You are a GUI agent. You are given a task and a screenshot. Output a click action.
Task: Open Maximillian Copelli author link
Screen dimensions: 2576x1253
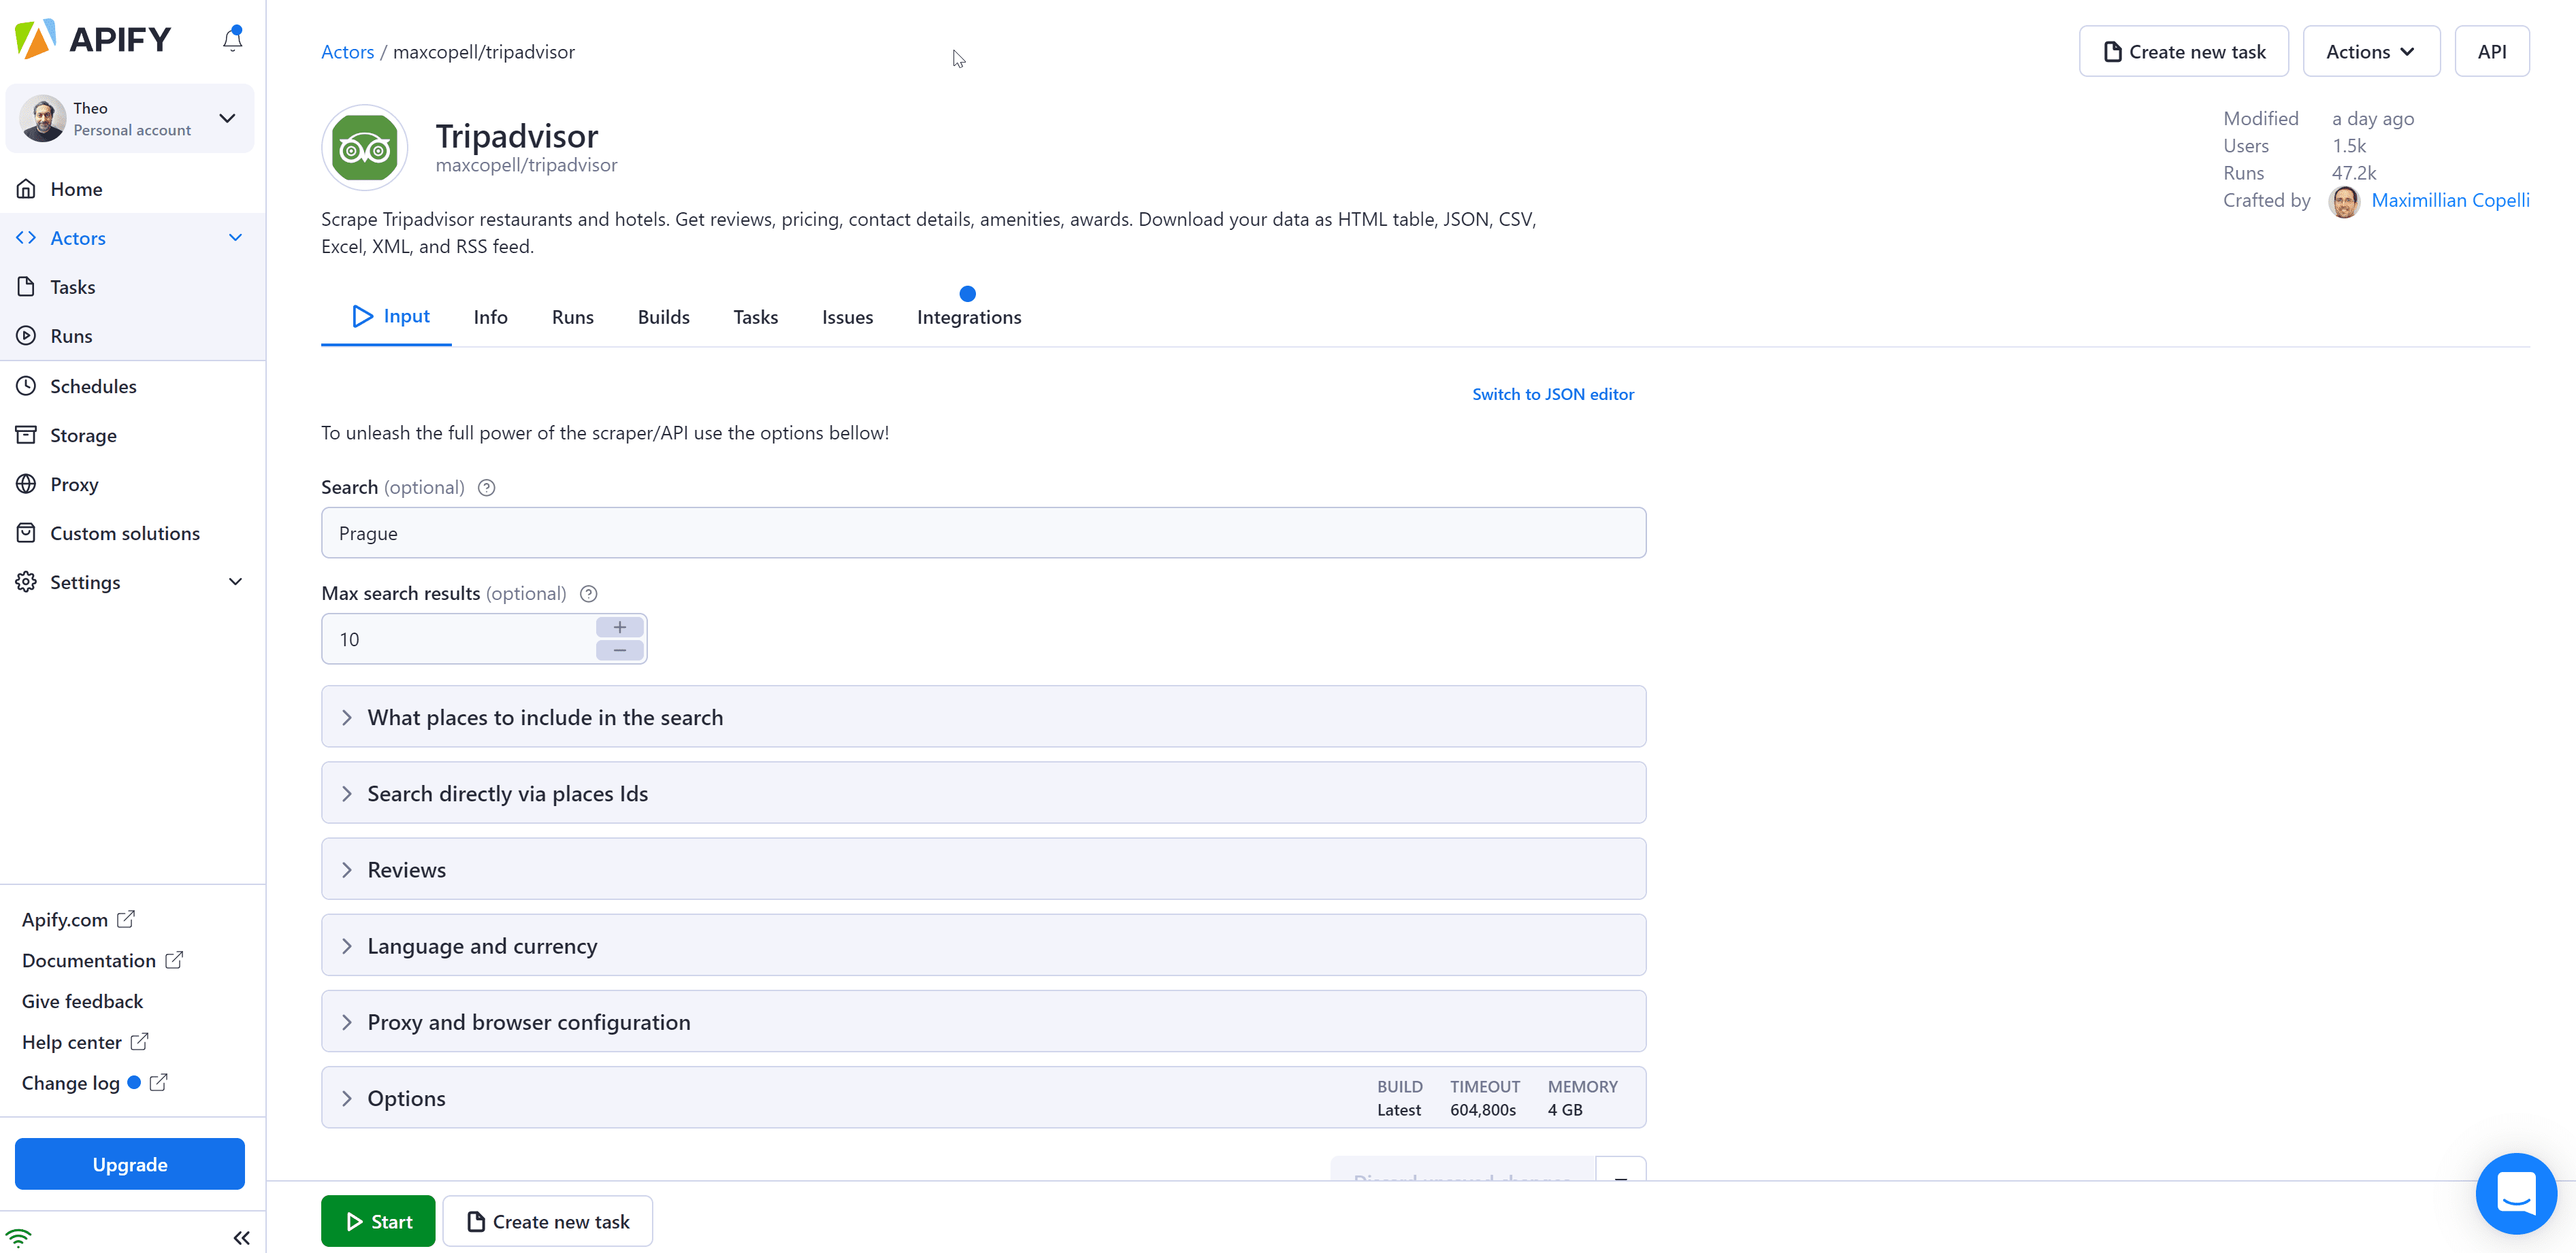pos(2450,201)
